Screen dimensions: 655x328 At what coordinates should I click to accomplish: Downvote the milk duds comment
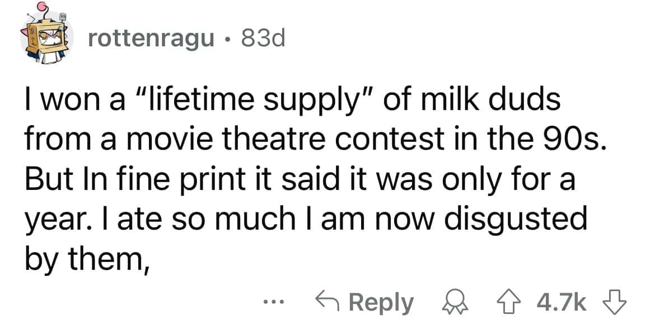617,302
